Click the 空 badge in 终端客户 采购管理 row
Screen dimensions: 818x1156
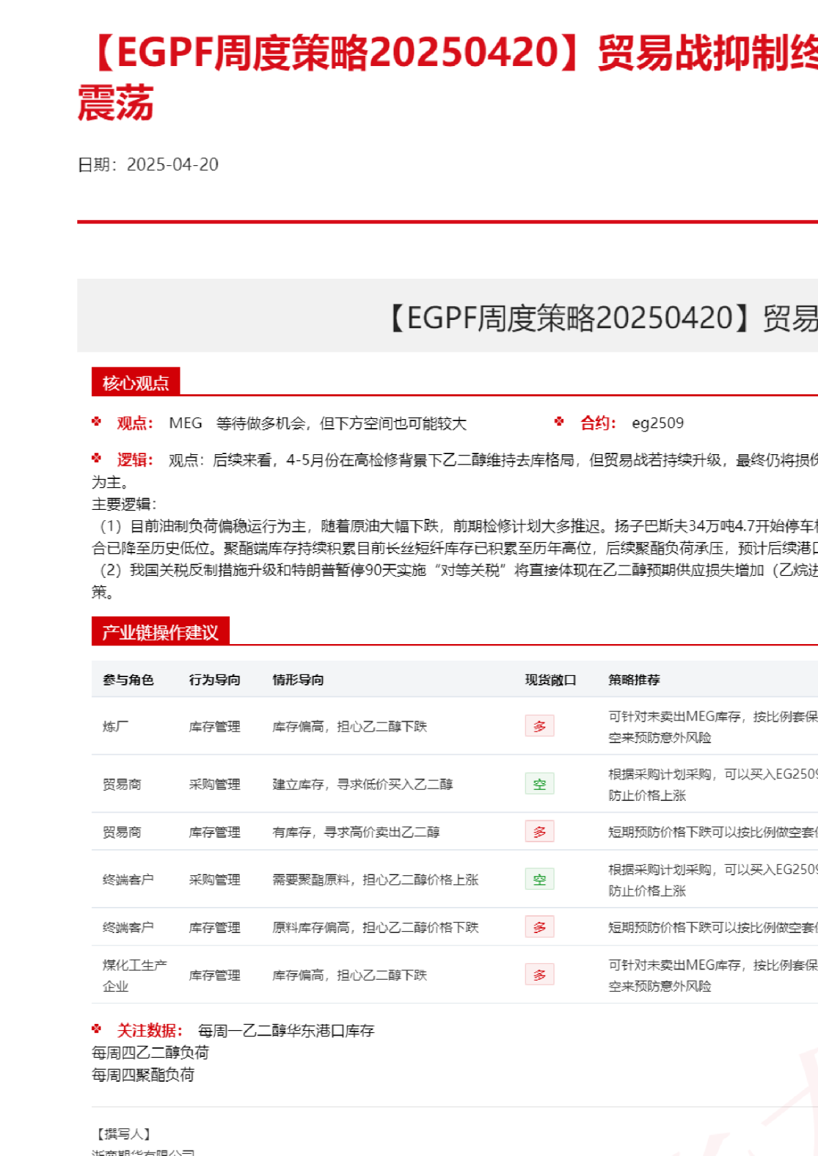point(539,879)
